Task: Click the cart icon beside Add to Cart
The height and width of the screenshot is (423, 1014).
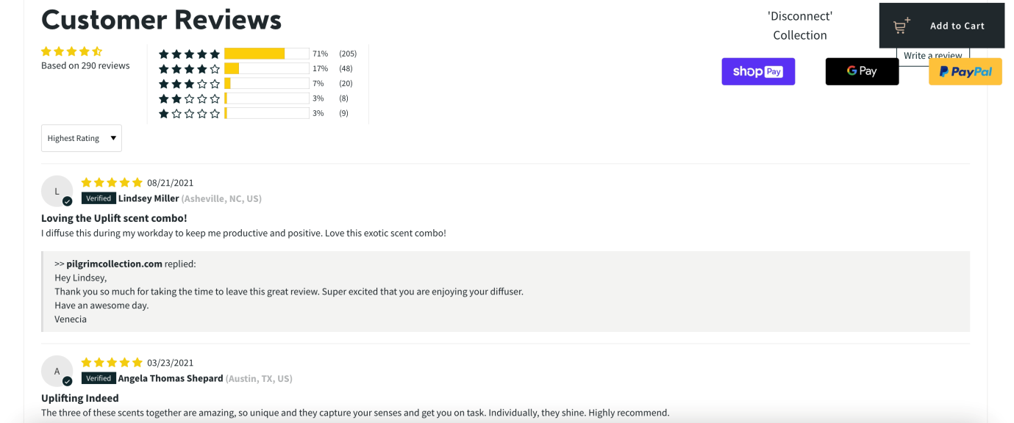Action: 901,26
